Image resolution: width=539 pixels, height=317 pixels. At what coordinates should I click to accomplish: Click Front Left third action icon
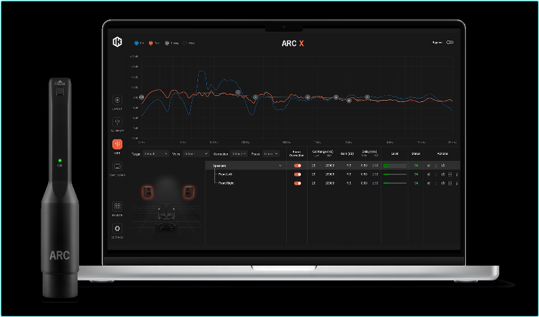pos(443,174)
